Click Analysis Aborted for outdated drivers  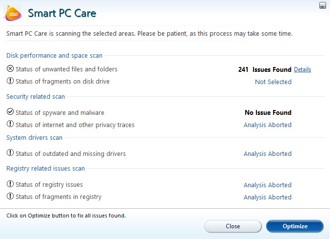pos(268,154)
